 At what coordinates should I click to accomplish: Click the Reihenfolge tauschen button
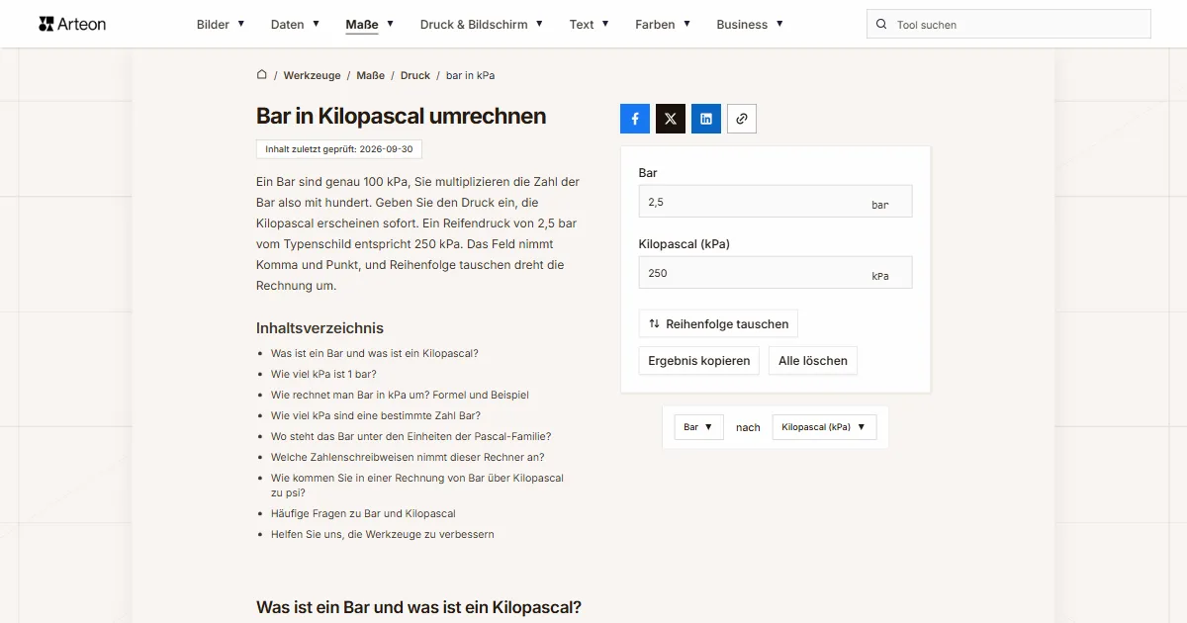pos(718,324)
